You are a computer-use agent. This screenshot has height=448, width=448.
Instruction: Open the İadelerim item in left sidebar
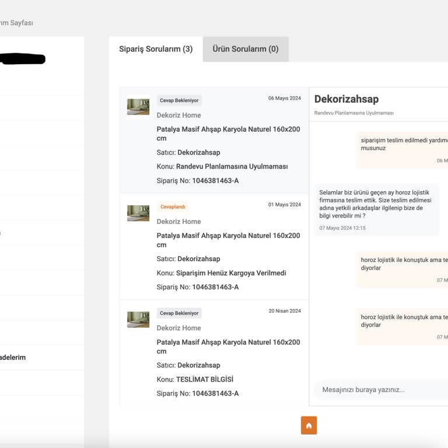click(x=13, y=358)
